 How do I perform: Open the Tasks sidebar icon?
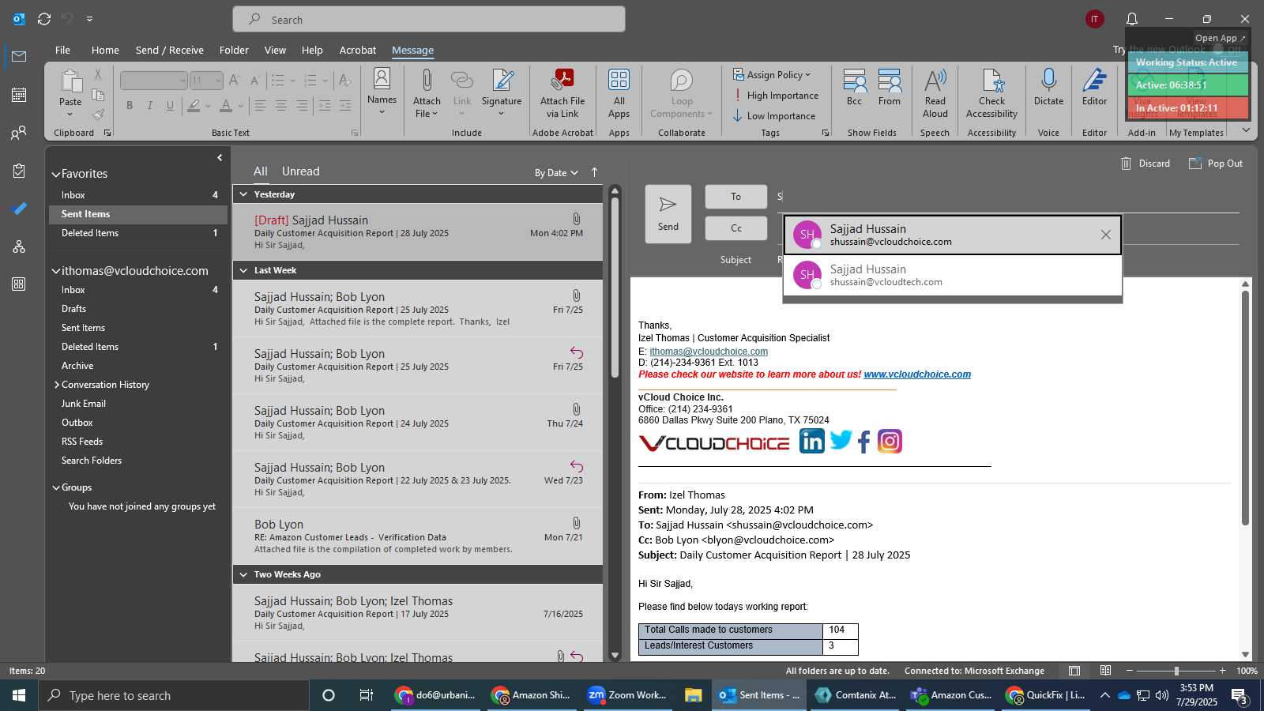19,171
